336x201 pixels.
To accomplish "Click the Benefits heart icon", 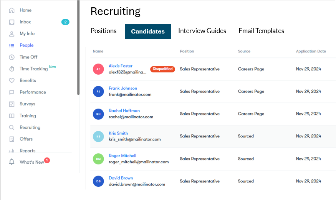I will 12,80.
